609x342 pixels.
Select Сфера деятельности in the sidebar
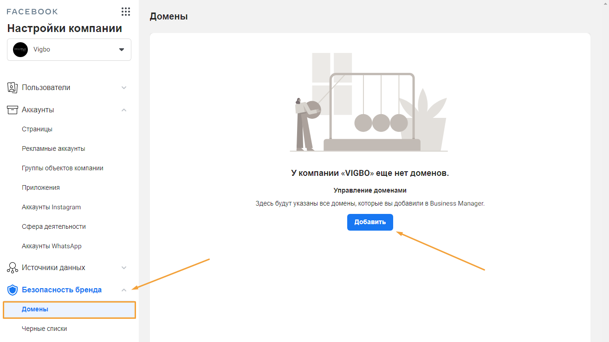[x=54, y=226]
